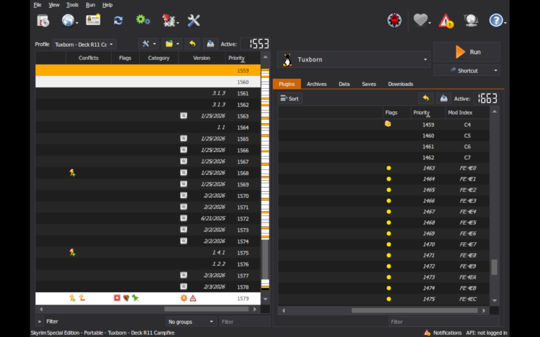This screenshot has width=540, height=337.
Task: Open the Tuxborn executable dropdown
Action: (x=353, y=60)
